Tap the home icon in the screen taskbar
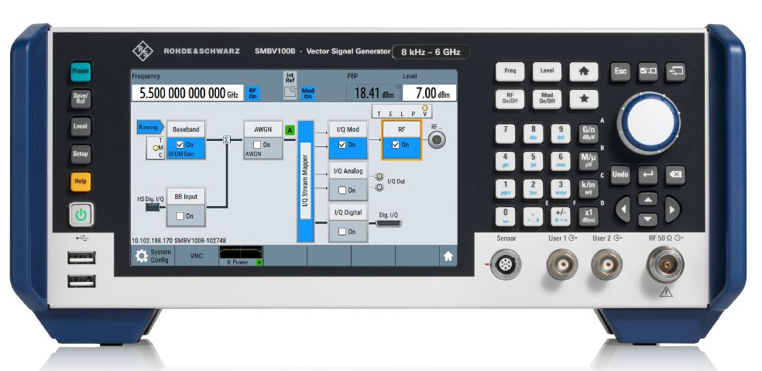The width and height of the screenshot is (762, 371). pos(448,256)
